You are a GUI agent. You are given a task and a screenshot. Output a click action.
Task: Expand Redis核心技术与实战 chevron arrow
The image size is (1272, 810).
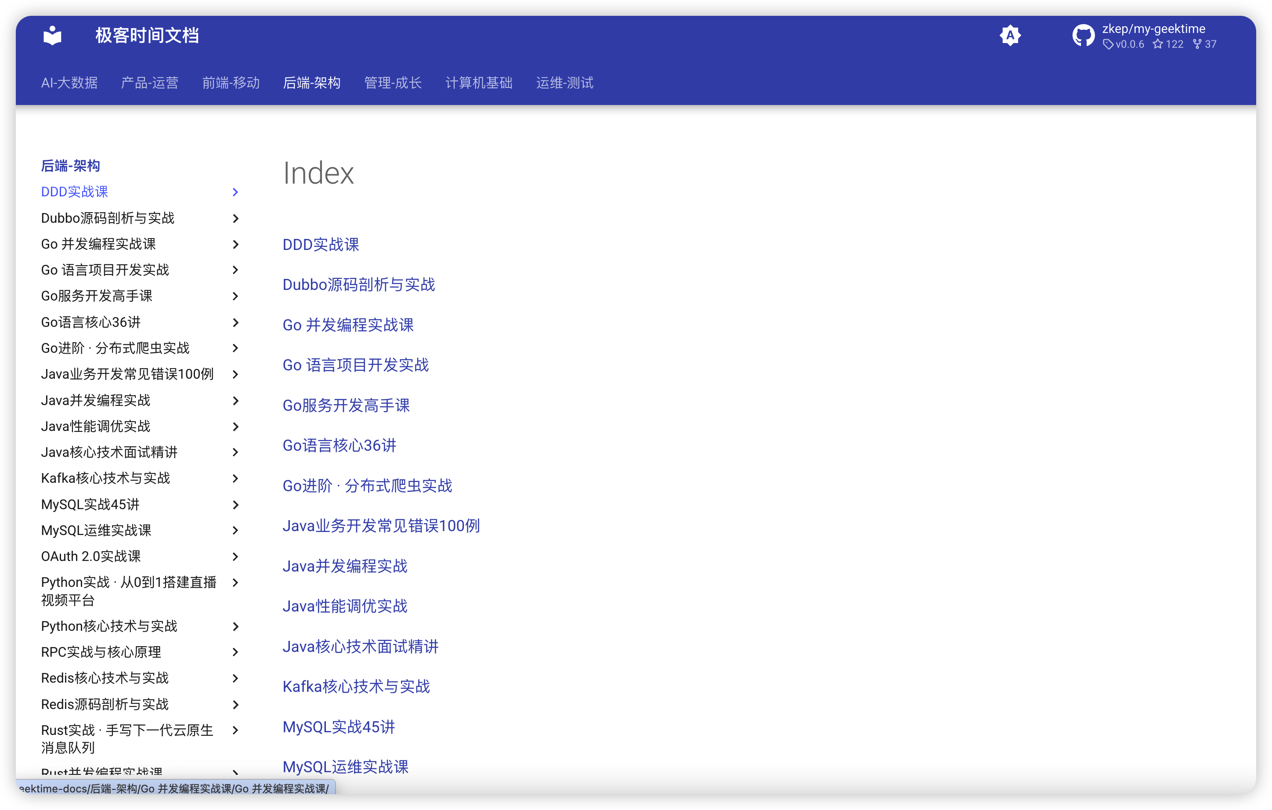pos(235,678)
